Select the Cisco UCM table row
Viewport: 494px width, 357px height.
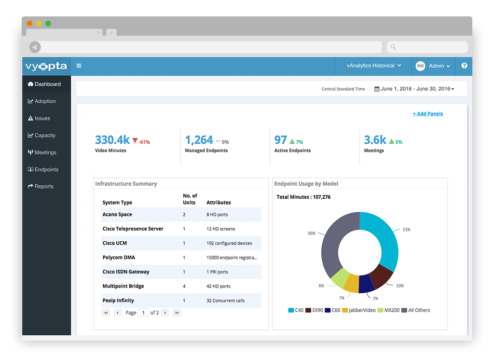(181, 243)
